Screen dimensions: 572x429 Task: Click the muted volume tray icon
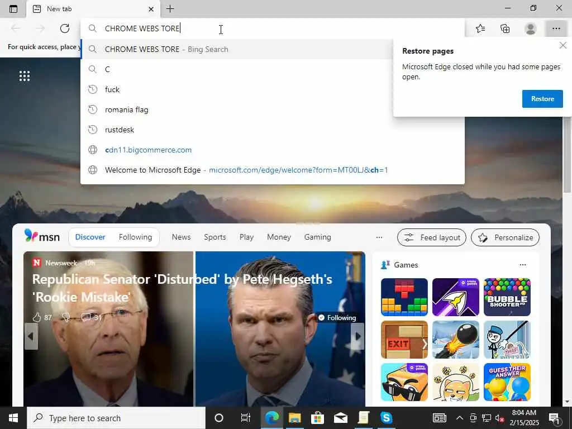coord(500,418)
